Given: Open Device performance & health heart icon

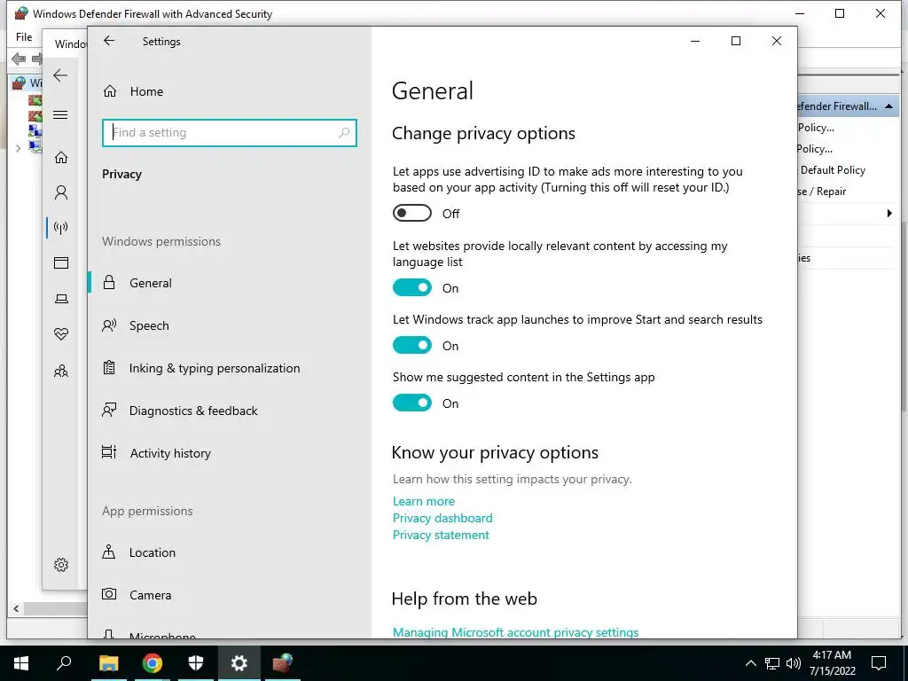Looking at the screenshot, I should pos(61,334).
